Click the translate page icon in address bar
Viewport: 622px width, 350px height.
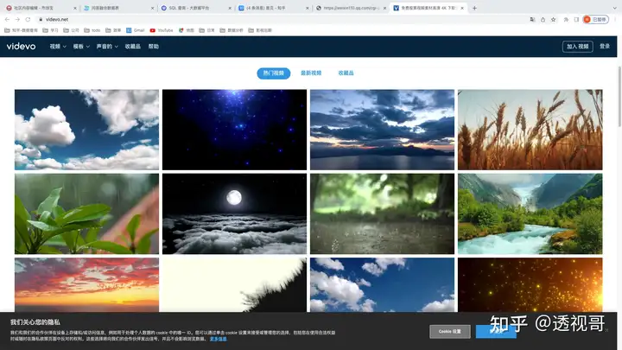click(532, 19)
